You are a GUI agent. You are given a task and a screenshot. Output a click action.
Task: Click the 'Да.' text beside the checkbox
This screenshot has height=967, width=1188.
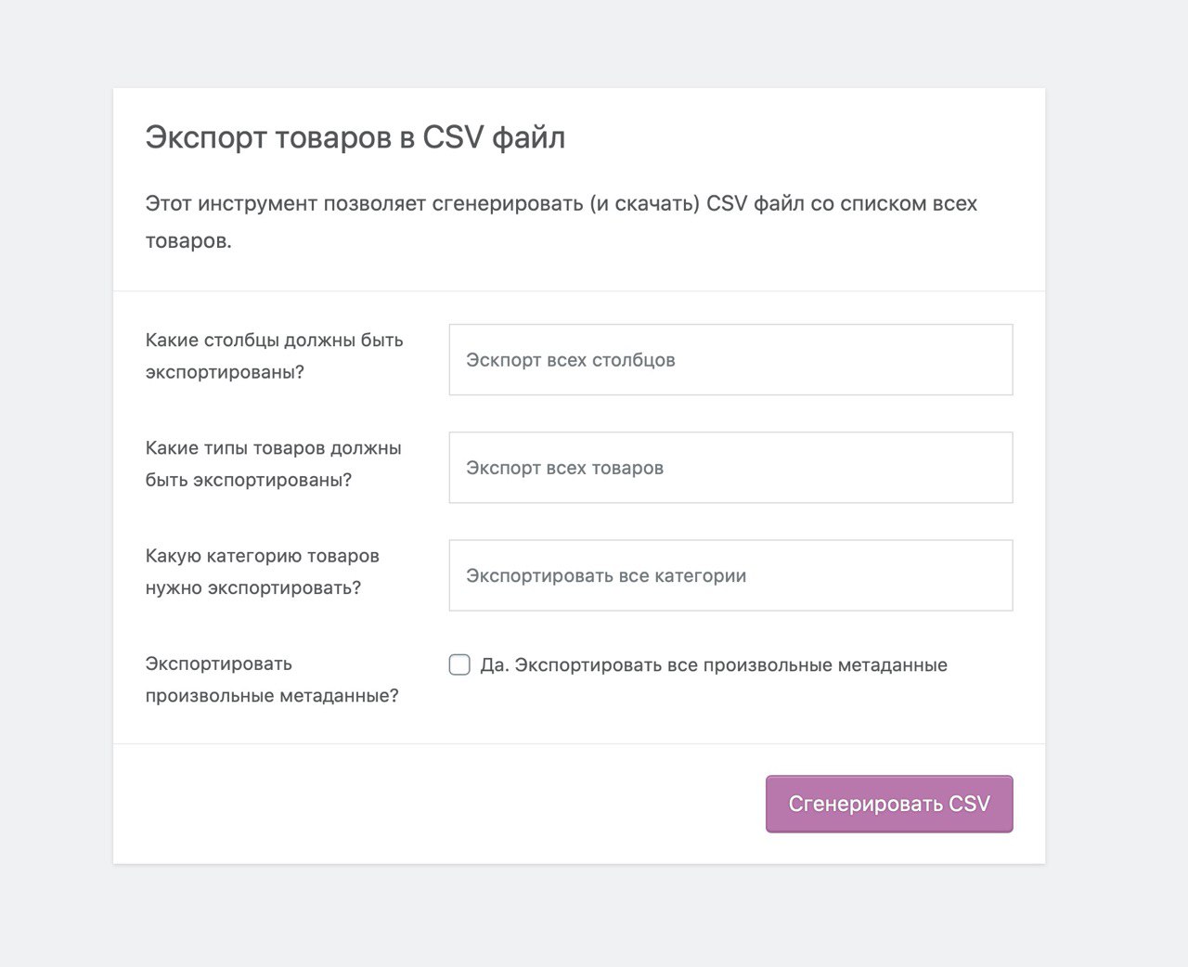(x=495, y=665)
